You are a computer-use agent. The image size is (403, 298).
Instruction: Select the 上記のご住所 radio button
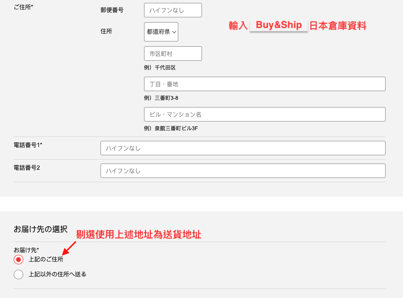click(18, 259)
